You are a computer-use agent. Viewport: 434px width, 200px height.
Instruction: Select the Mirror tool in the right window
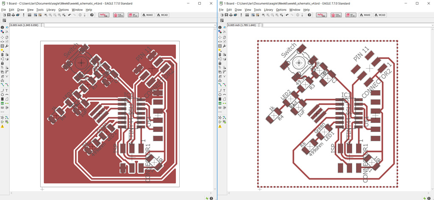220,42
